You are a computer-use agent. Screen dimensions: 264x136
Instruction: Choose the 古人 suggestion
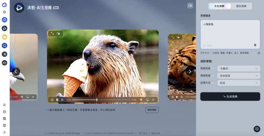tap(237, 53)
